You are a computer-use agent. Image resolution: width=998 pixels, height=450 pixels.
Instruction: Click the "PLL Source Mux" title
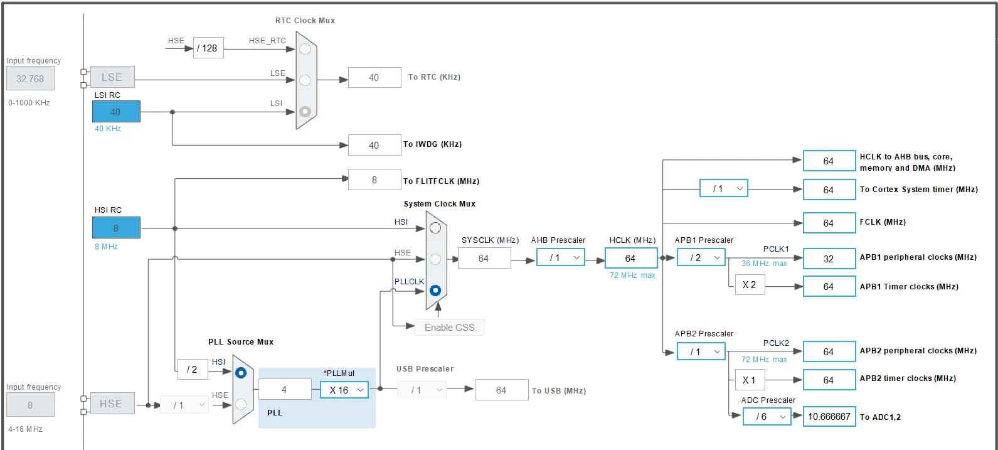[x=241, y=342]
